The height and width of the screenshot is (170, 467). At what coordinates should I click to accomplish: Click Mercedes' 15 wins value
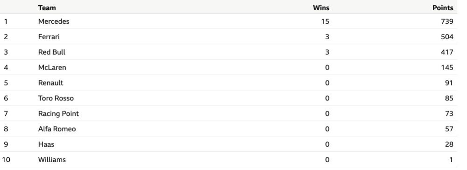325,21
